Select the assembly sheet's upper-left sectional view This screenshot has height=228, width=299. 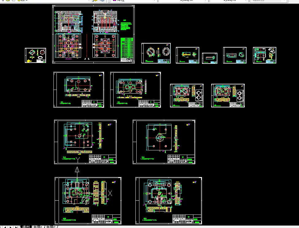[x=68, y=21]
